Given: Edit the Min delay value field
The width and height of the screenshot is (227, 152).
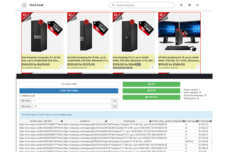Looking at the screenshot, I should pos(72,101).
